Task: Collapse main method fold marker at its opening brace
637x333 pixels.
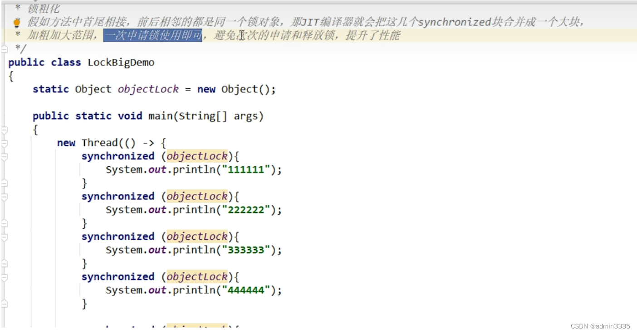Action: (x=5, y=130)
